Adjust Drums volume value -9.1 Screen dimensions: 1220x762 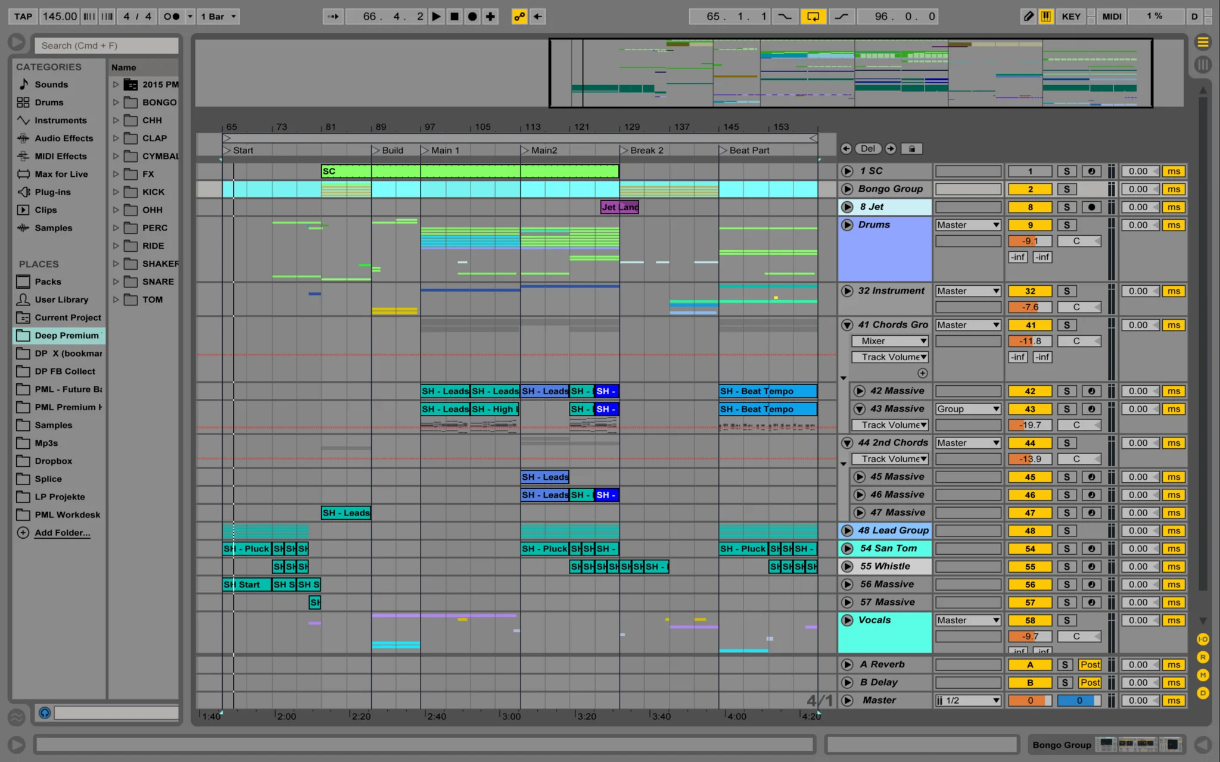1030,241
